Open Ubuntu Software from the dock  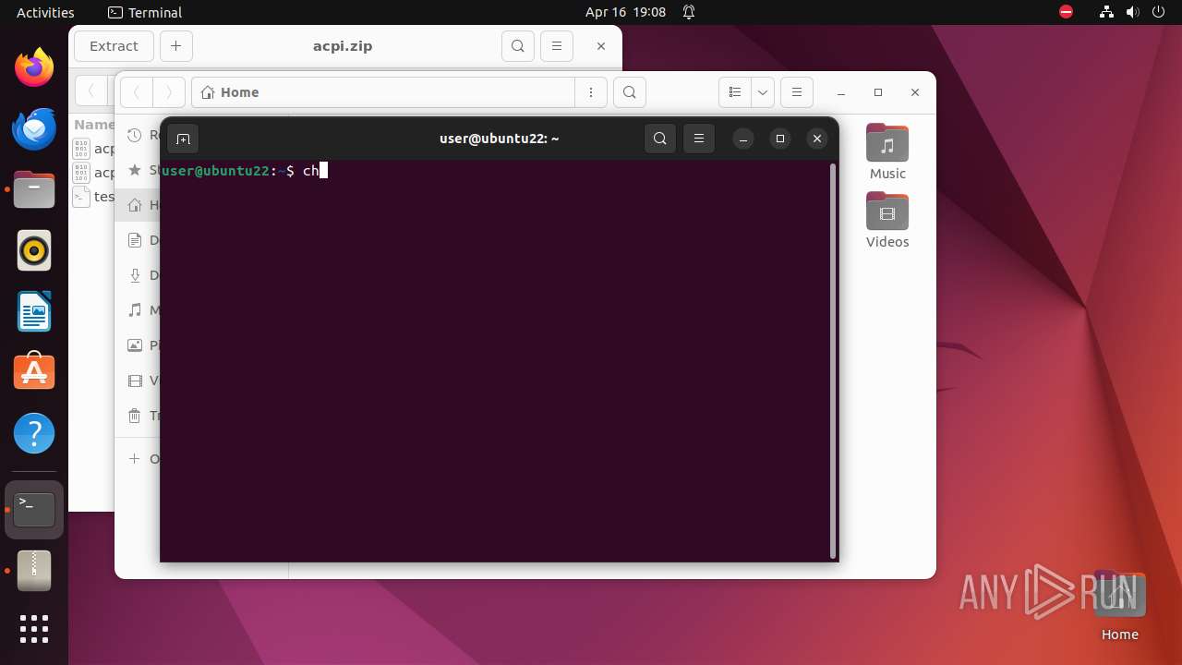pyautogui.click(x=34, y=372)
